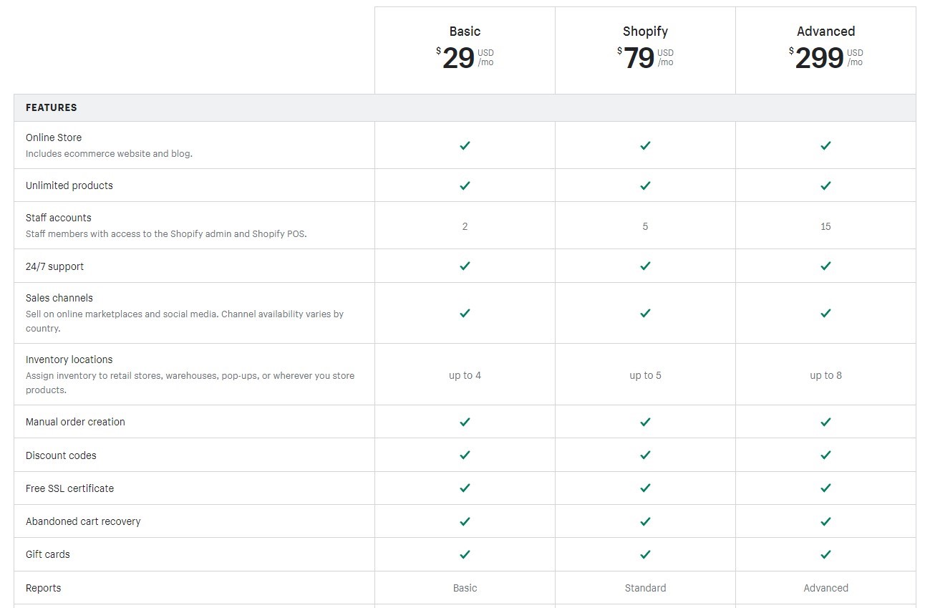This screenshot has height=608, width=925.
Task: Click Free SSL certificate checkmark under Advanced
Action: [x=825, y=488]
